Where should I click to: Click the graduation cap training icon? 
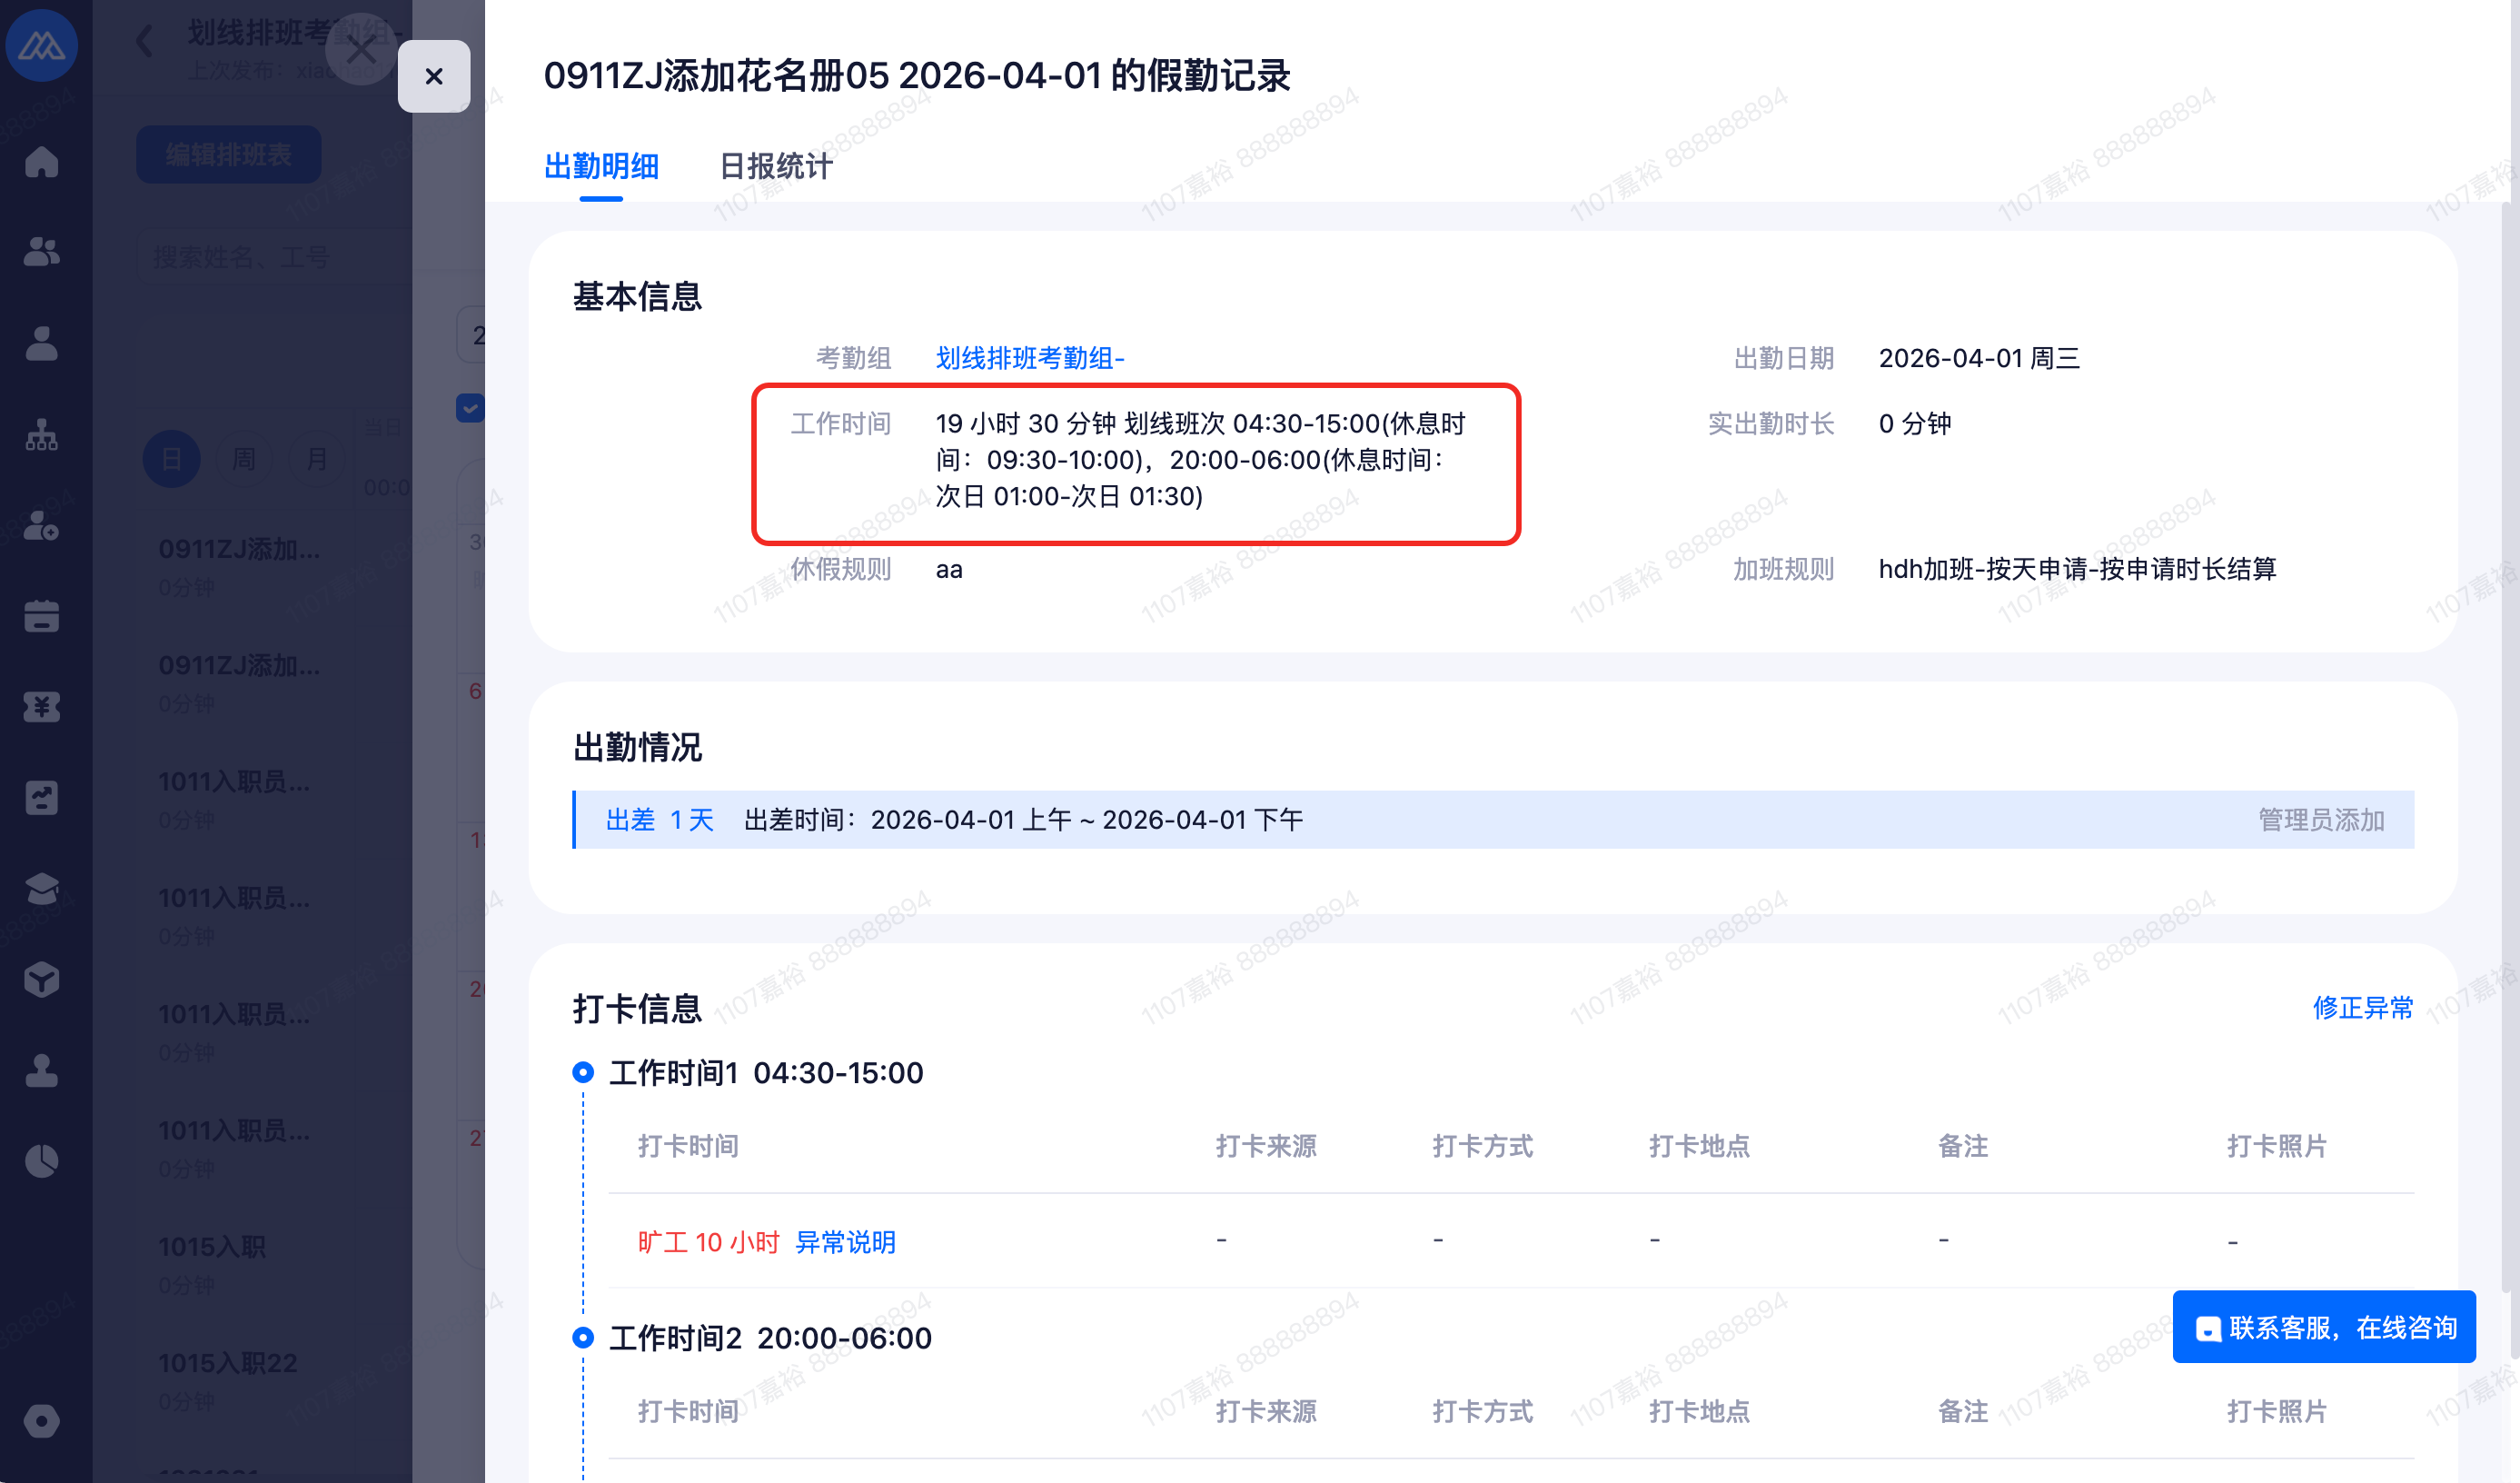[x=41, y=888]
